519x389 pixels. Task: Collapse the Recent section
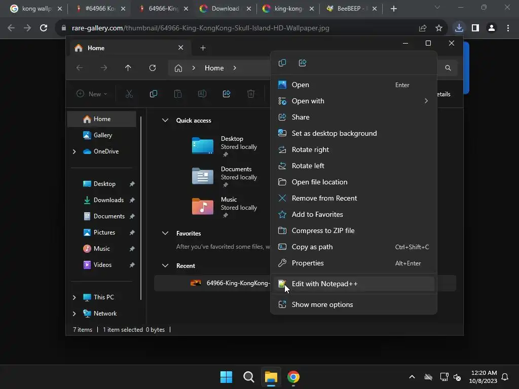pos(165,265)
